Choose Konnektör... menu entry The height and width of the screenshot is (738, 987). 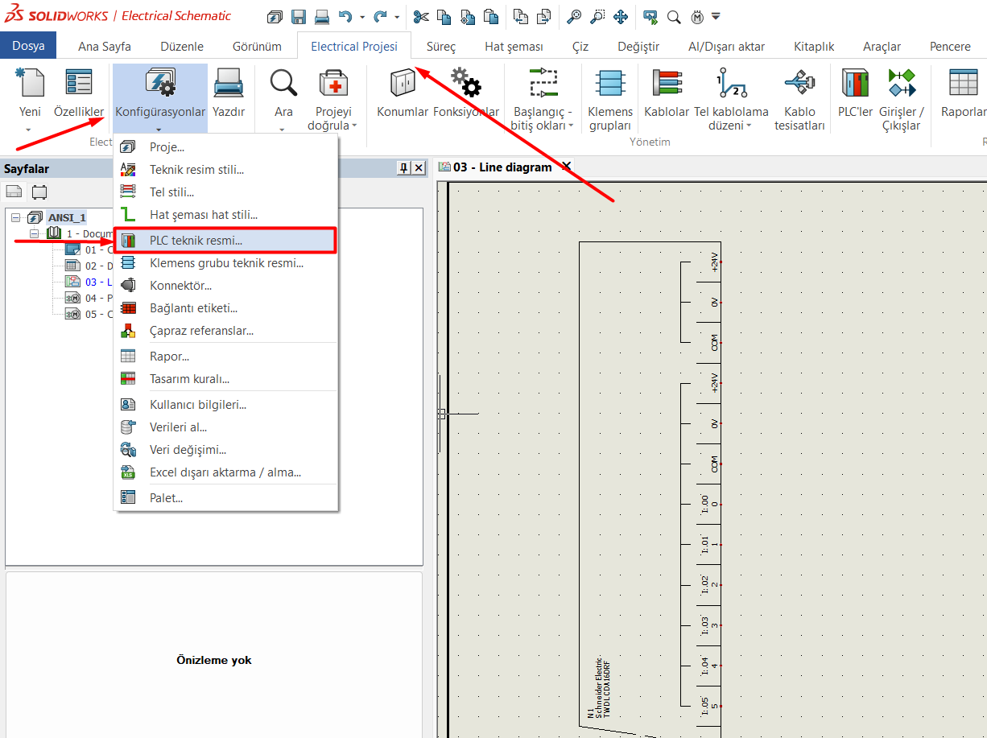[225, 285]
